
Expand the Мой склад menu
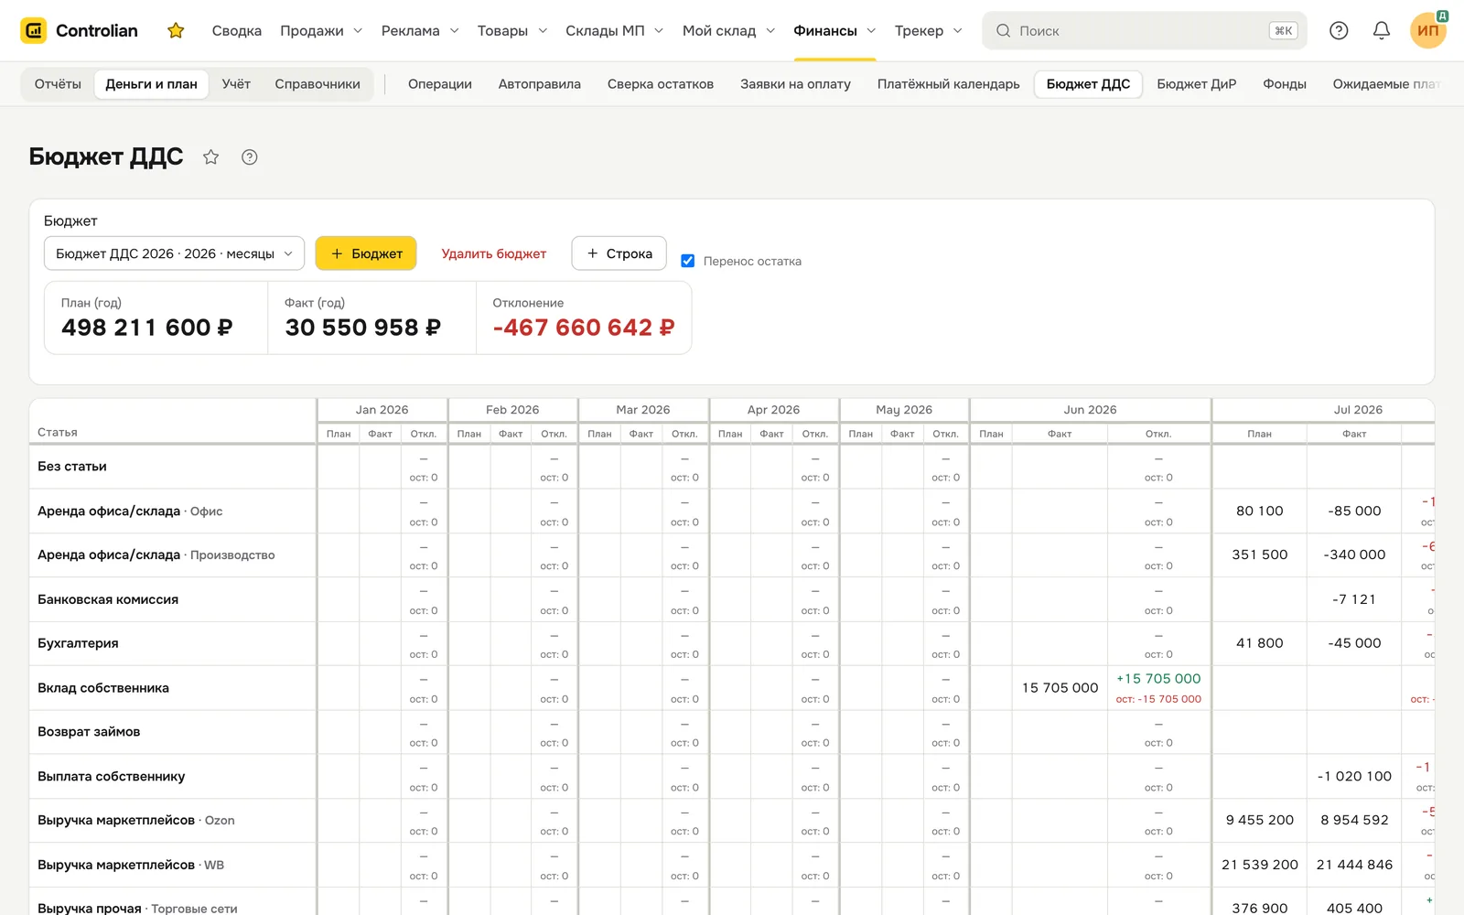pos(728,31)
